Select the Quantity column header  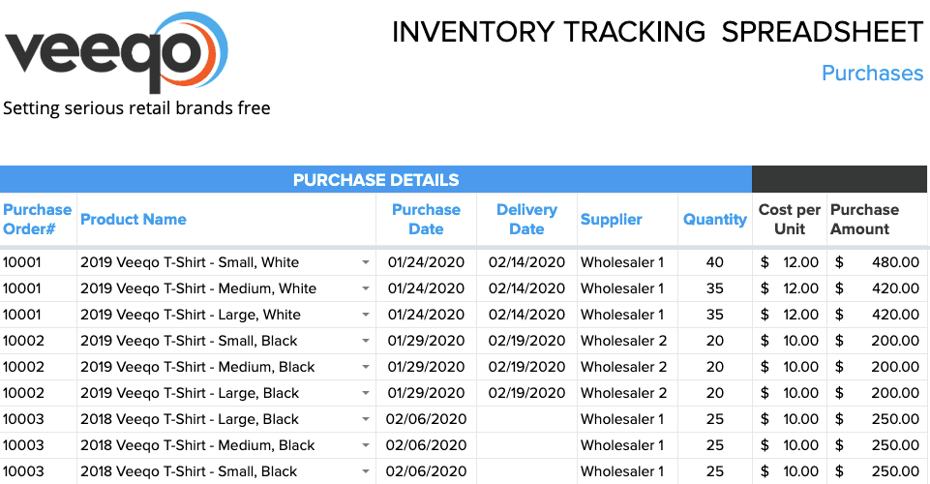tap(715, 220)
